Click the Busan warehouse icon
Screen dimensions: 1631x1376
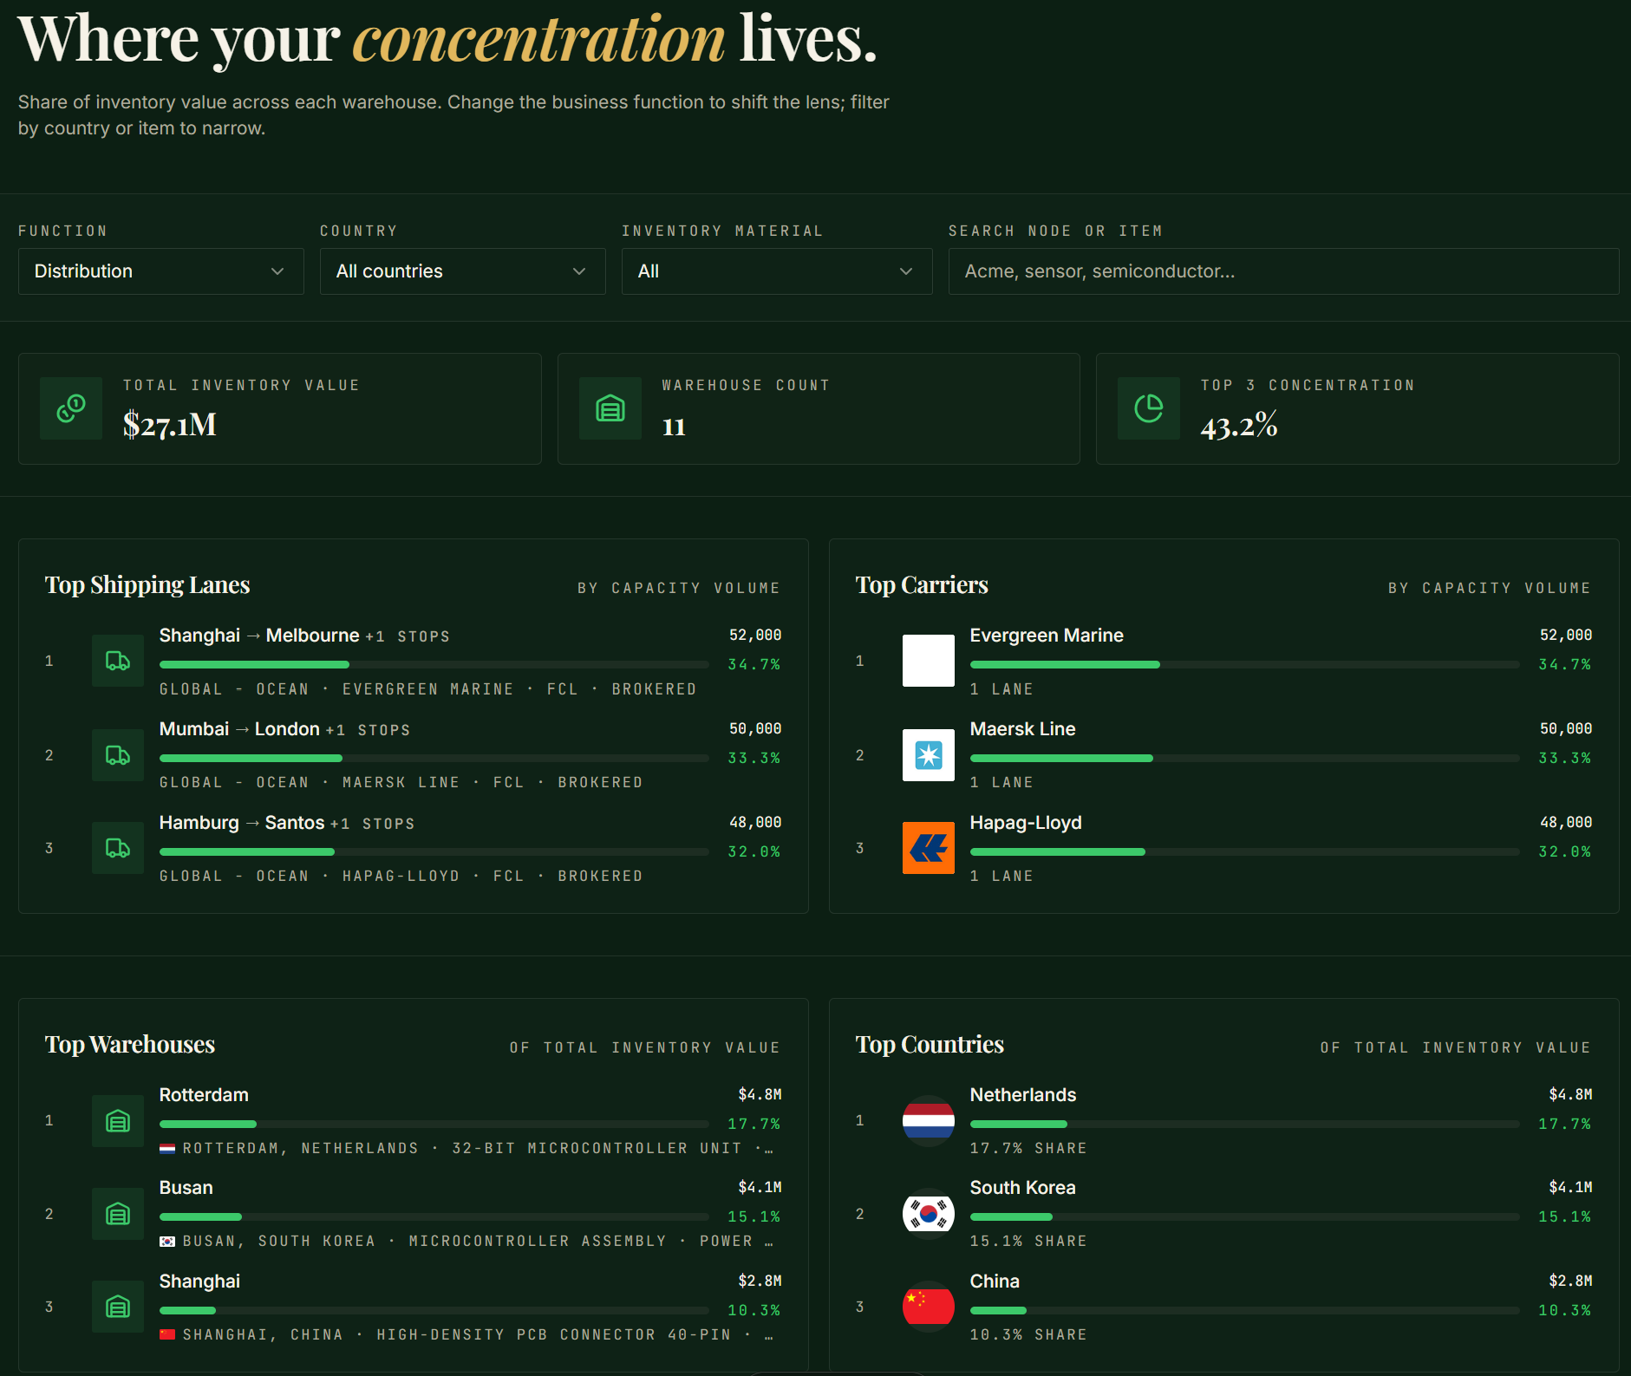[x=118, y=1214]
